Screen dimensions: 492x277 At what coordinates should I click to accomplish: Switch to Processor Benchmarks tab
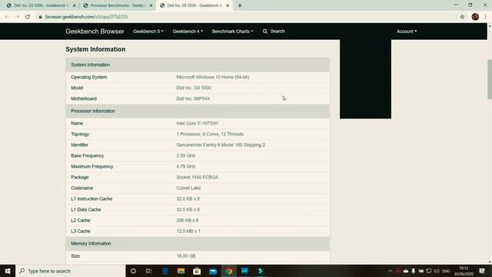tap(117, 5)
